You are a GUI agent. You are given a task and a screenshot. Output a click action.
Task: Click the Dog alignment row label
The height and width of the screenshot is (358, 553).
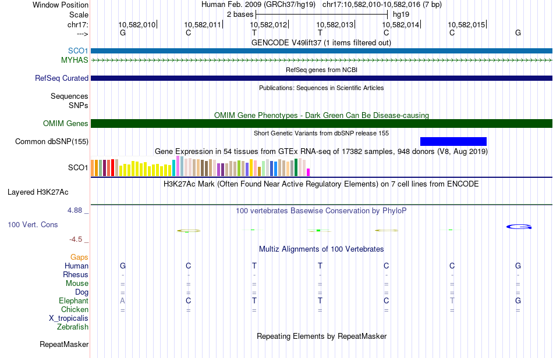click(82, 292)
